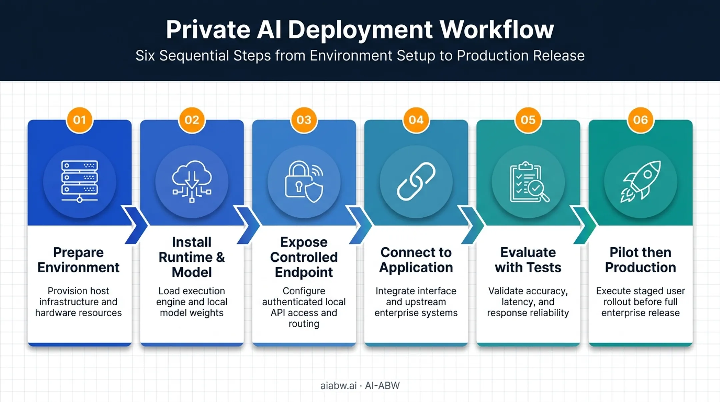Click 'Integrate interface and upstream enterprise systems' text
Viewport: 720px width, 402px height.
pos(416,302)
